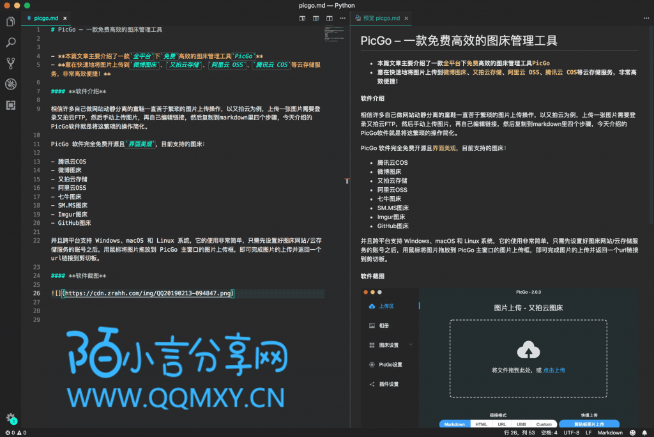Click '软件截图' heading in preview
This screenshot has height=437, width=654.
(372, 276)
